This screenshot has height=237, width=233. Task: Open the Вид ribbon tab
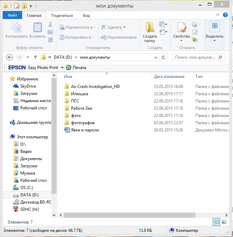click(86, 16)
